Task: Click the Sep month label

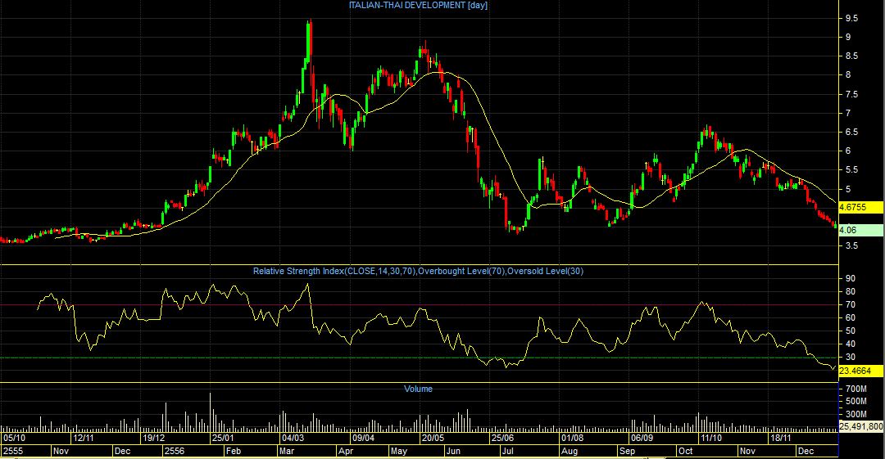Action: tap(627, 451)
